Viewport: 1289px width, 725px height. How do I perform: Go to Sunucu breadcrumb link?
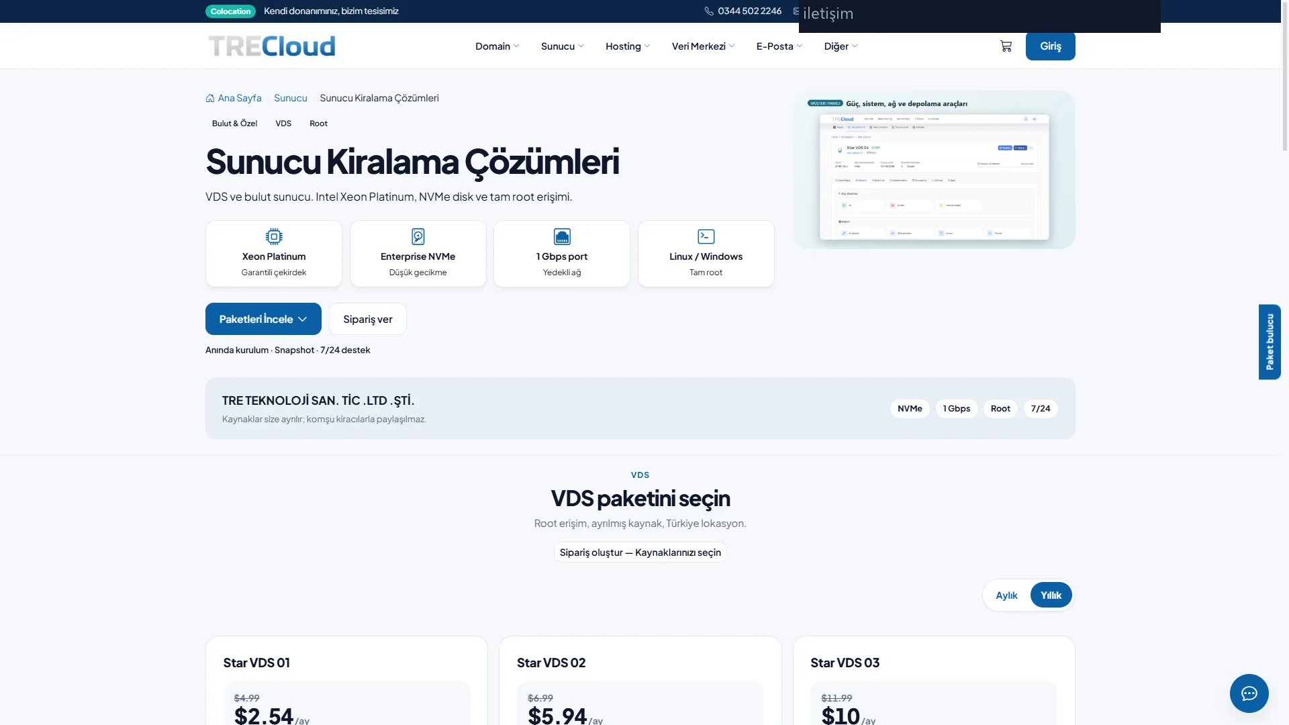[x=290, y=98]
